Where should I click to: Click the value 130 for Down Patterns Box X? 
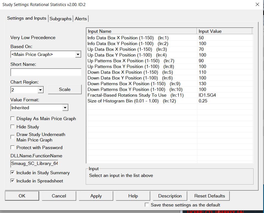202,84
